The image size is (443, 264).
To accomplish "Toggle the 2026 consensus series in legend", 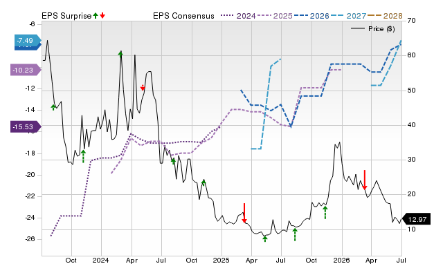I will click(311, 16).
